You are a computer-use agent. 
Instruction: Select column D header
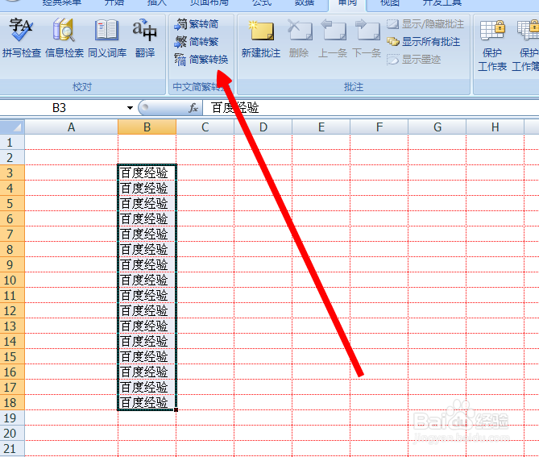pos(263,127)
